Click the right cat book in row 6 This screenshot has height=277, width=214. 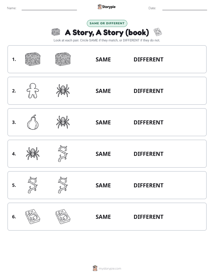click(x=63, y=216)
